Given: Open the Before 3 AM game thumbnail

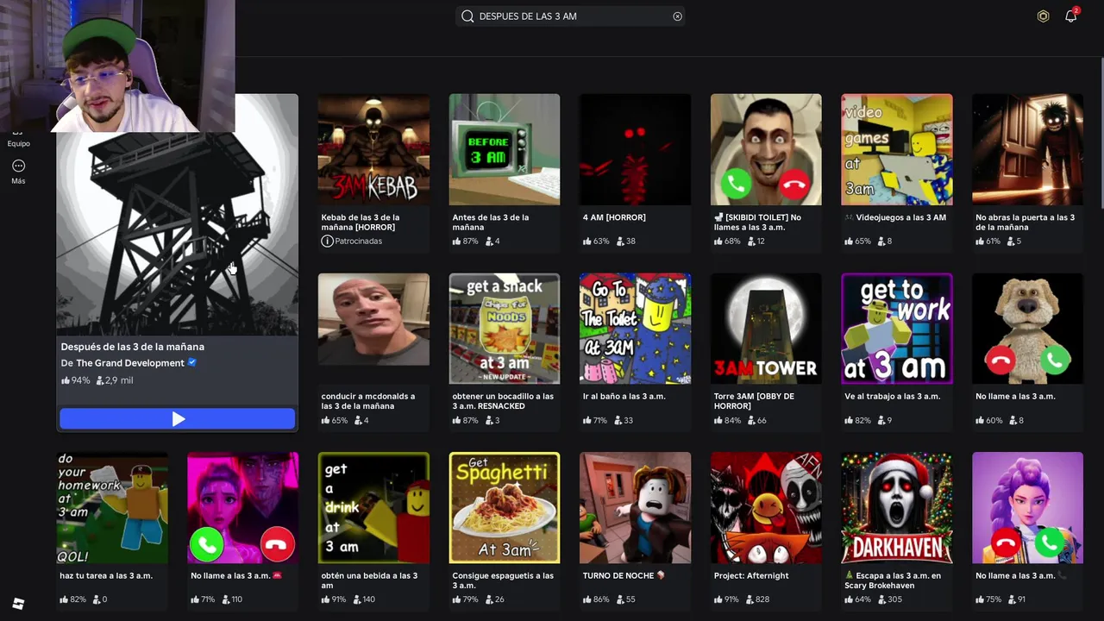Looking at the screenshot, I should click(x=505, y=149).
